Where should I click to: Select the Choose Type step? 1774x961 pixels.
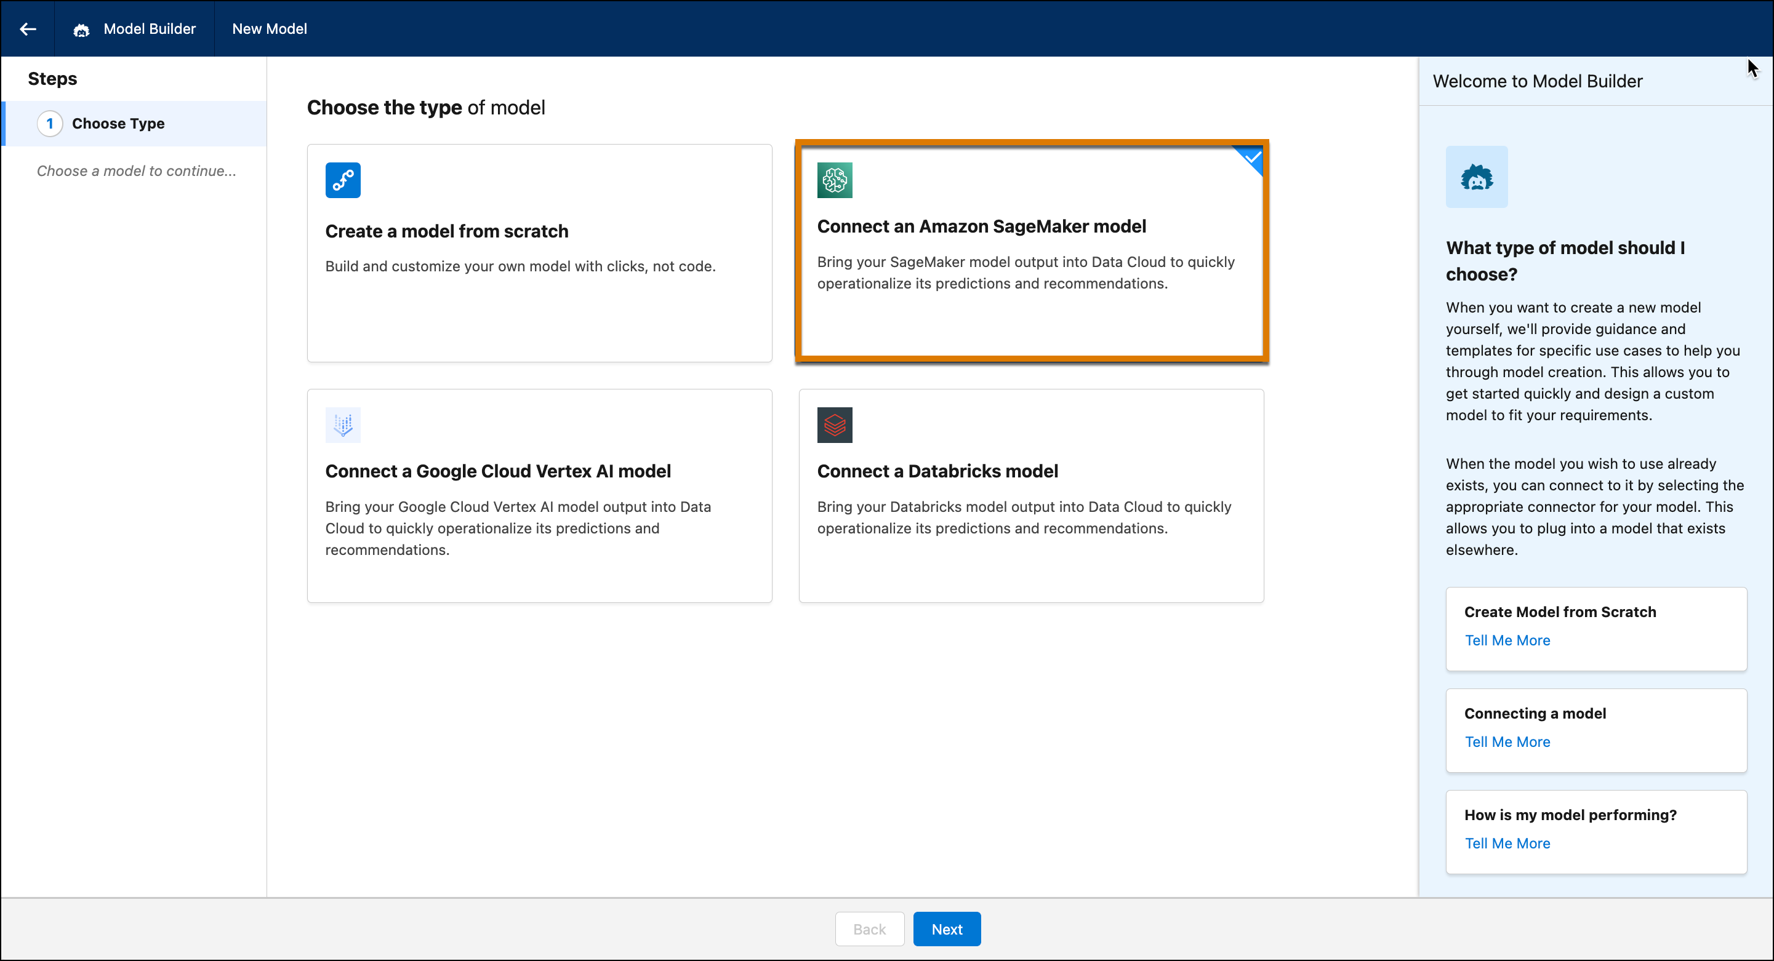(x=135, y=124)
